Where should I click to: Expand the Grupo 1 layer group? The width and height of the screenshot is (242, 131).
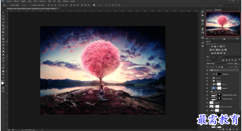(x=212, y=81)
